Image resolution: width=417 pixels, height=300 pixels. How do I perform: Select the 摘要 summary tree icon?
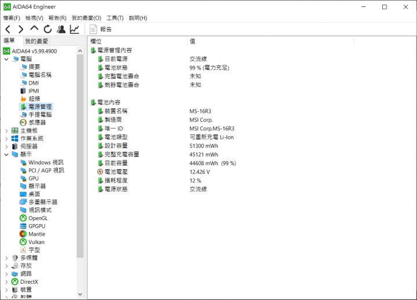tap(24, 67)
